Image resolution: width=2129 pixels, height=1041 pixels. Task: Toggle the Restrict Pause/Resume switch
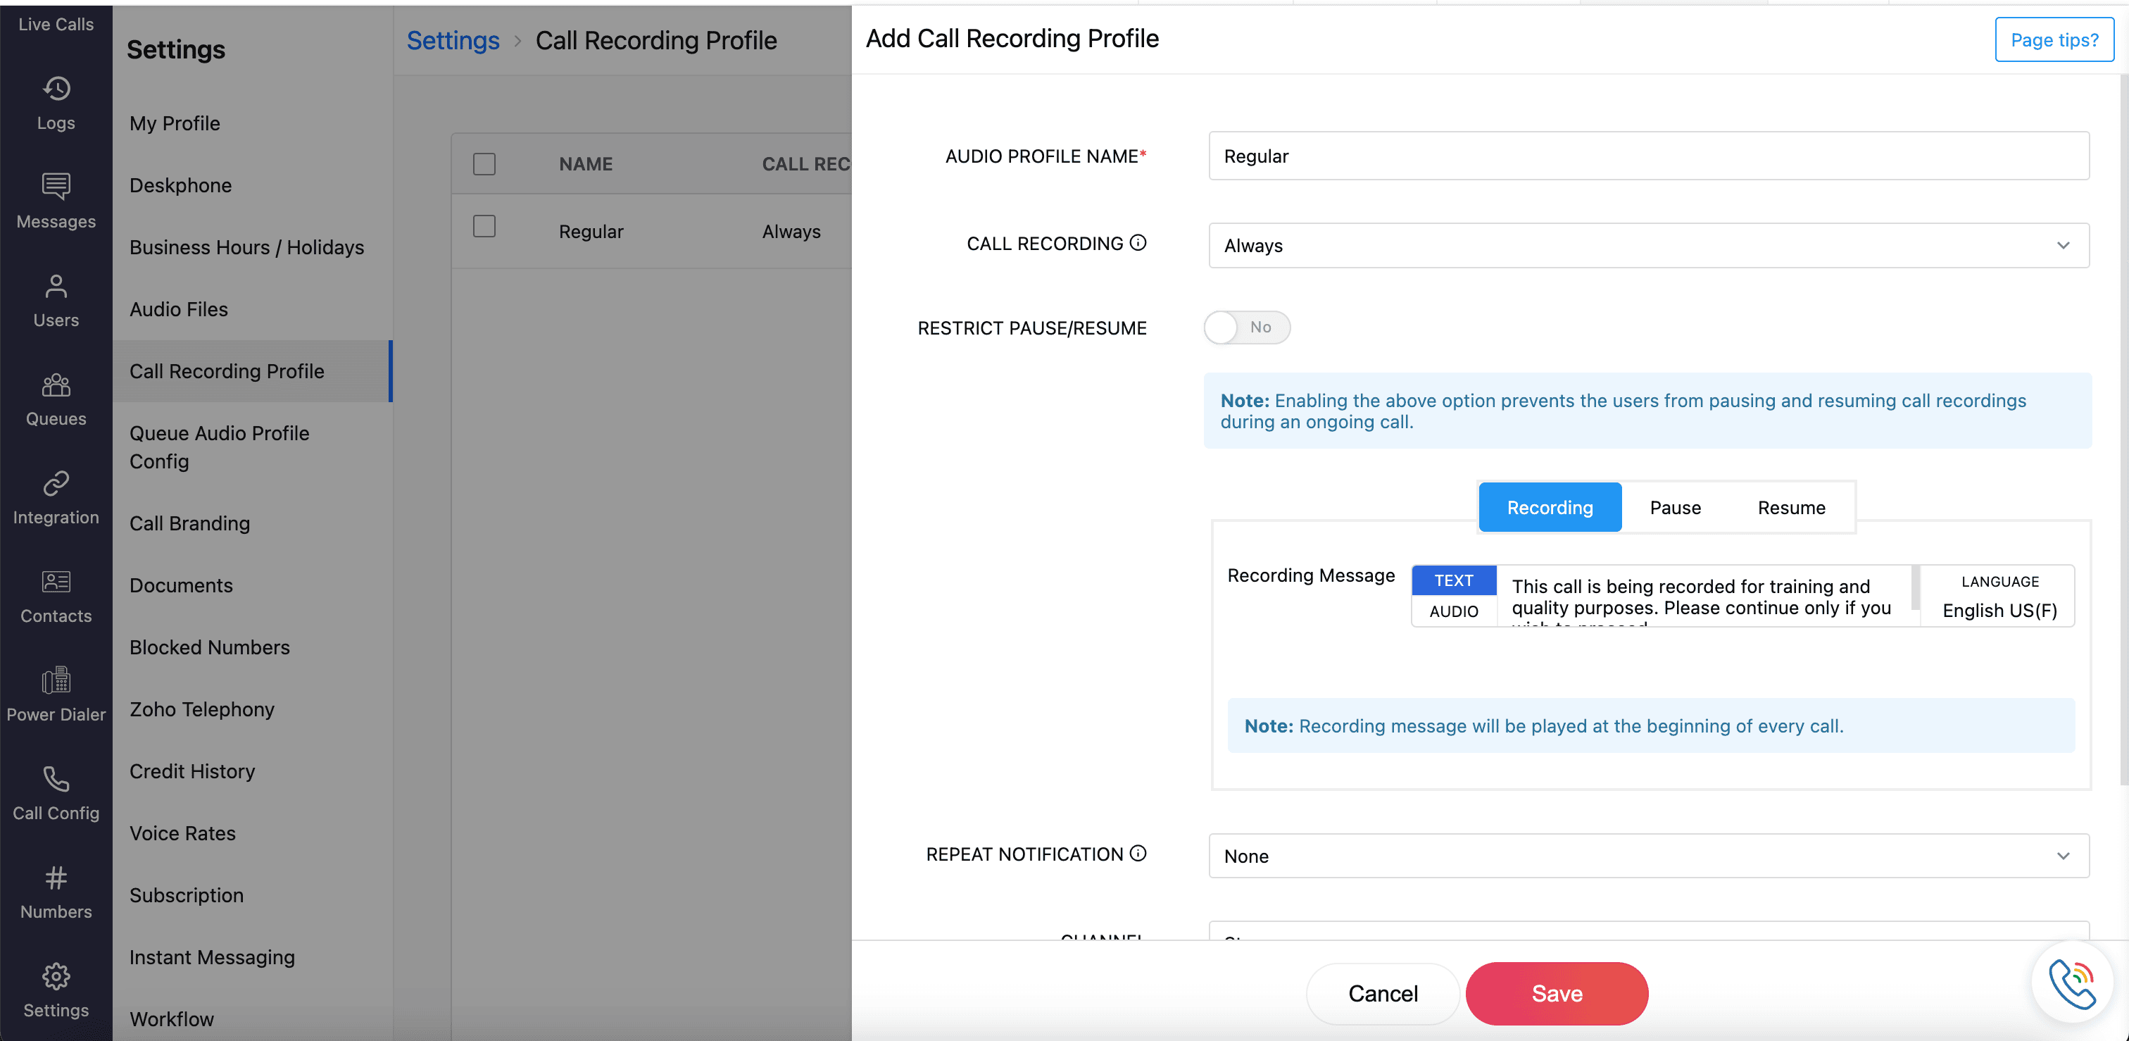(x=1246, y=328)
